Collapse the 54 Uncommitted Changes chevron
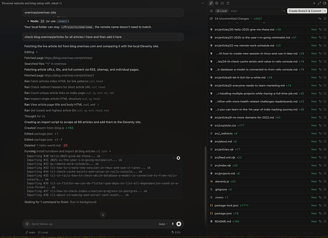Viewport: 328px width, 238px height. [x=251, y=19]
